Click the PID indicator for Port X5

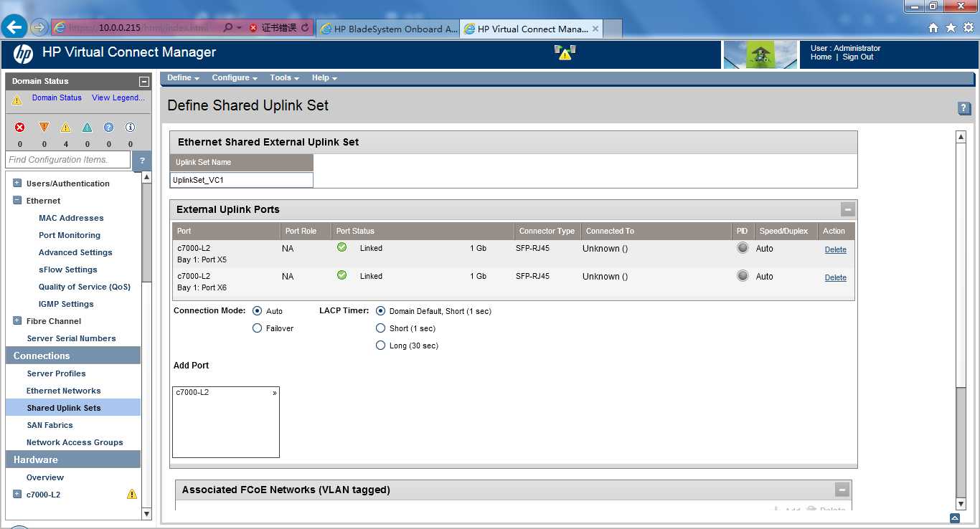[x=743, y=248]
